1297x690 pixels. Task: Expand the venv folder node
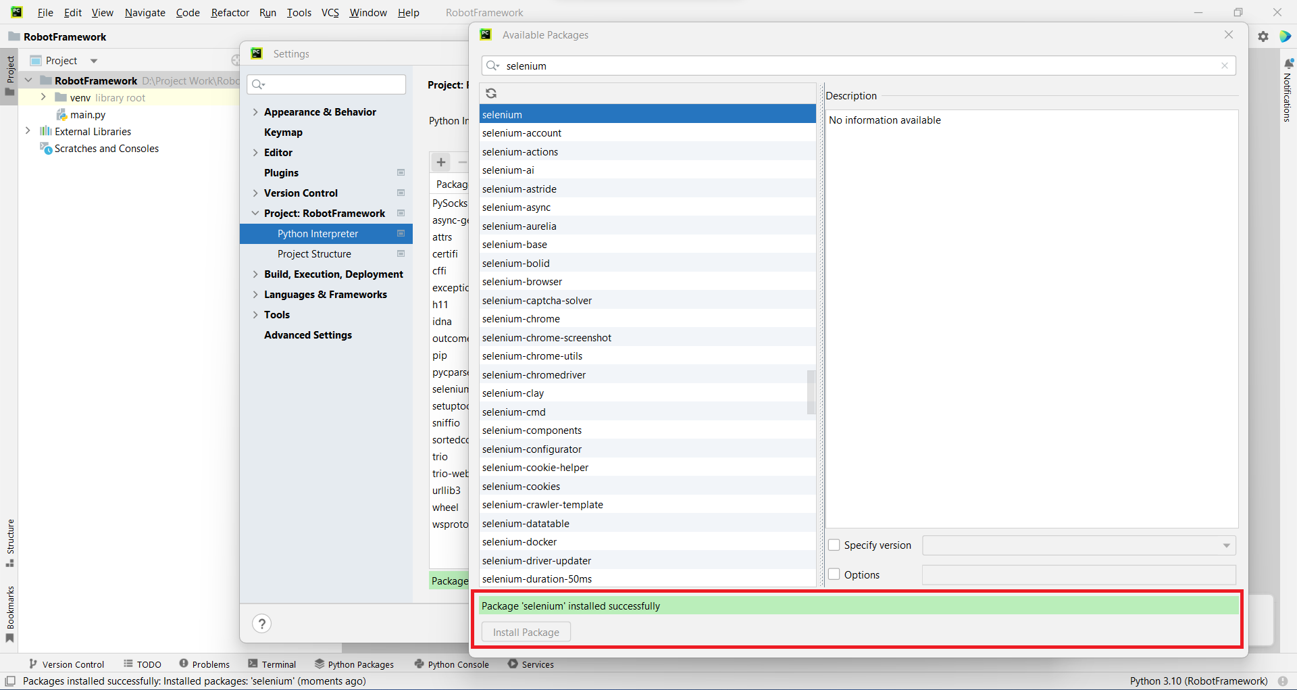click(43, 97)
